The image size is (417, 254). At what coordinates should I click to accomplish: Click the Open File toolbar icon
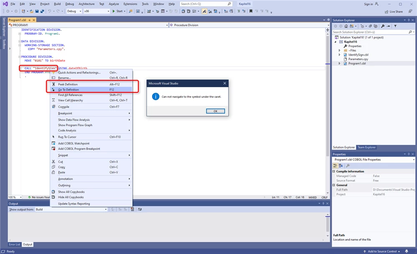pos(32,11)
